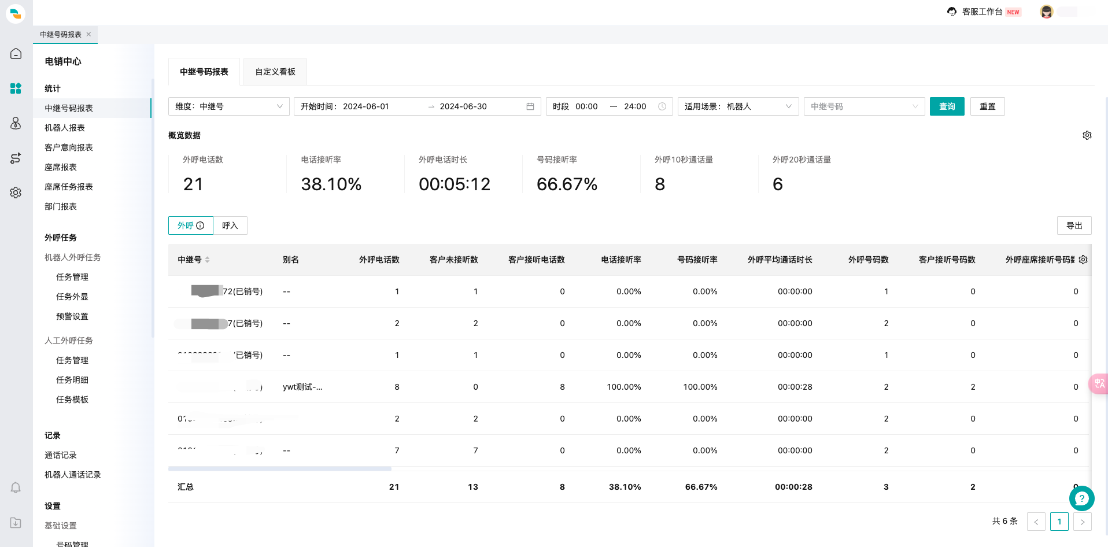This screenshot has height=547, width=1108.
Task: Open the notification bell icon
Action: (x=16, y=487)
